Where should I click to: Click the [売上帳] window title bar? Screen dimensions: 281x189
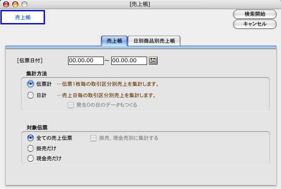tap(140, 4)
